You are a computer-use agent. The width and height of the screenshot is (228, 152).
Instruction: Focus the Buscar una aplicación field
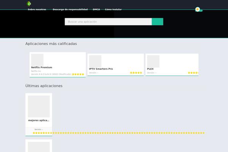click(x=108, y=22)
